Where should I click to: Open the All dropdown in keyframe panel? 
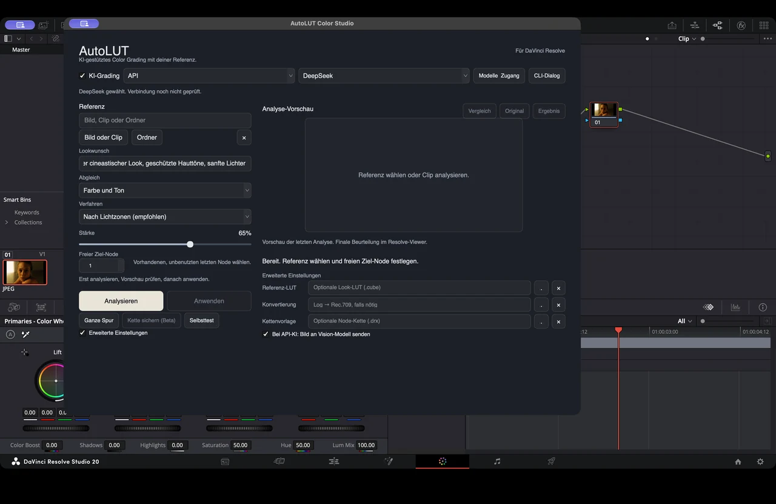684,321
